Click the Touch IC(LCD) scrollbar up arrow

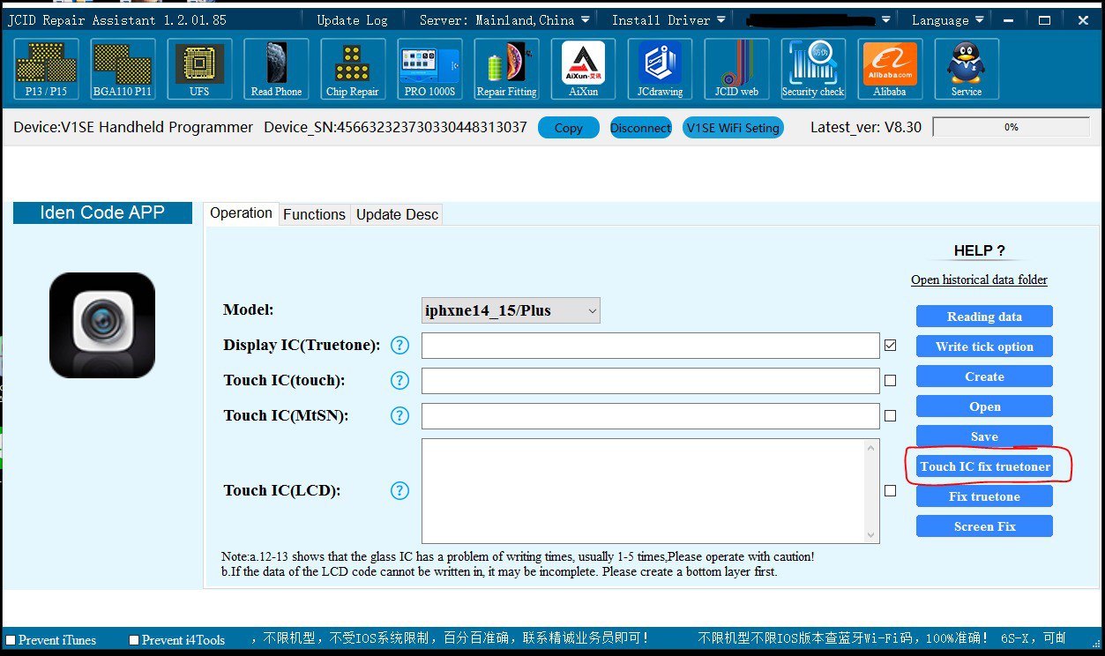coord(872,446)
